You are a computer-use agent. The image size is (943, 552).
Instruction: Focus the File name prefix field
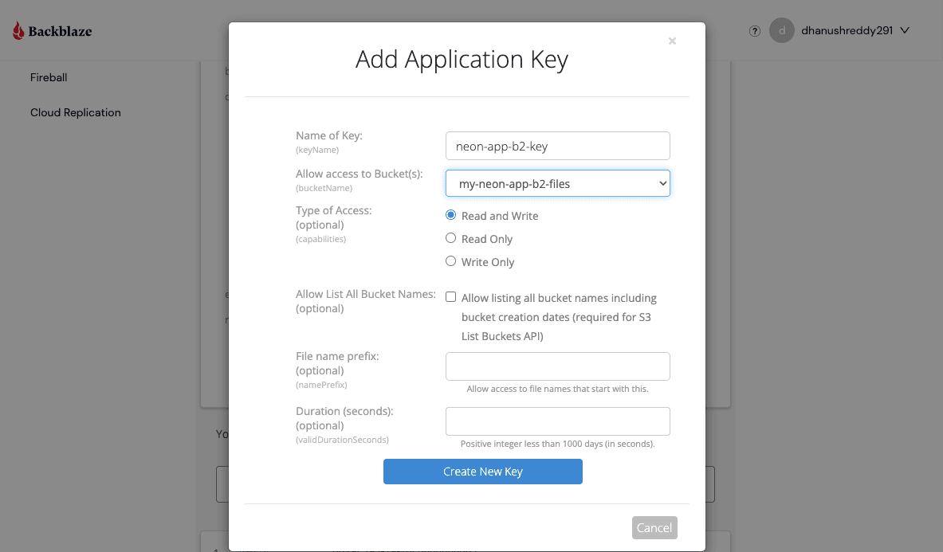coord(557,366)
